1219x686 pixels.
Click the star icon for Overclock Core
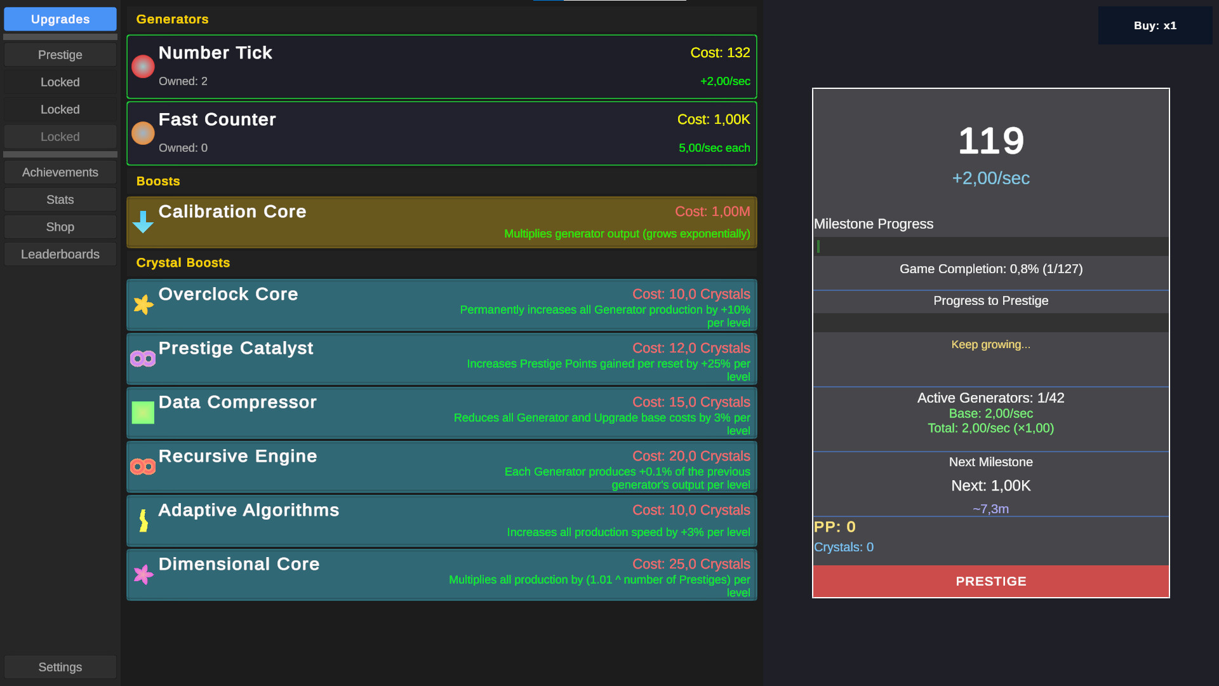[x=143, y=305]
